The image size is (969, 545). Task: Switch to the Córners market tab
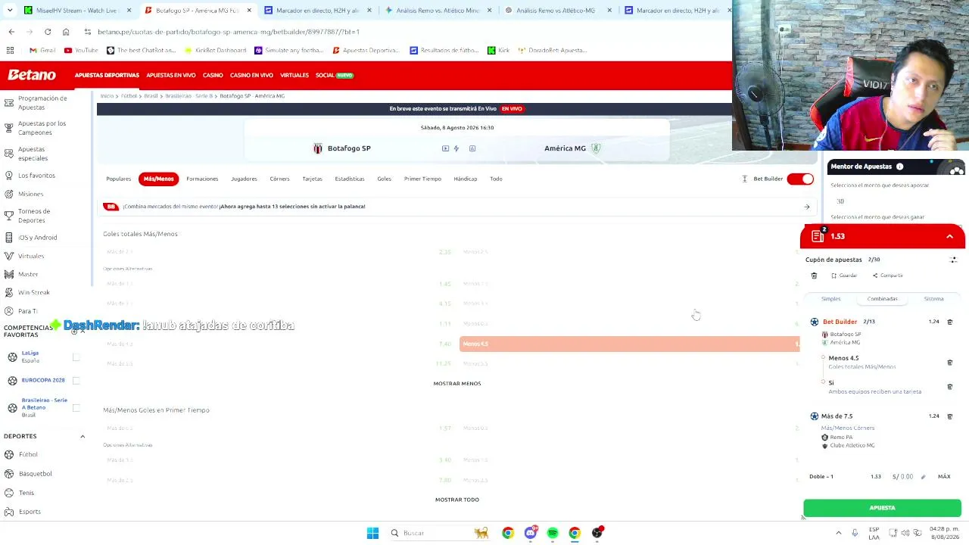279,179
